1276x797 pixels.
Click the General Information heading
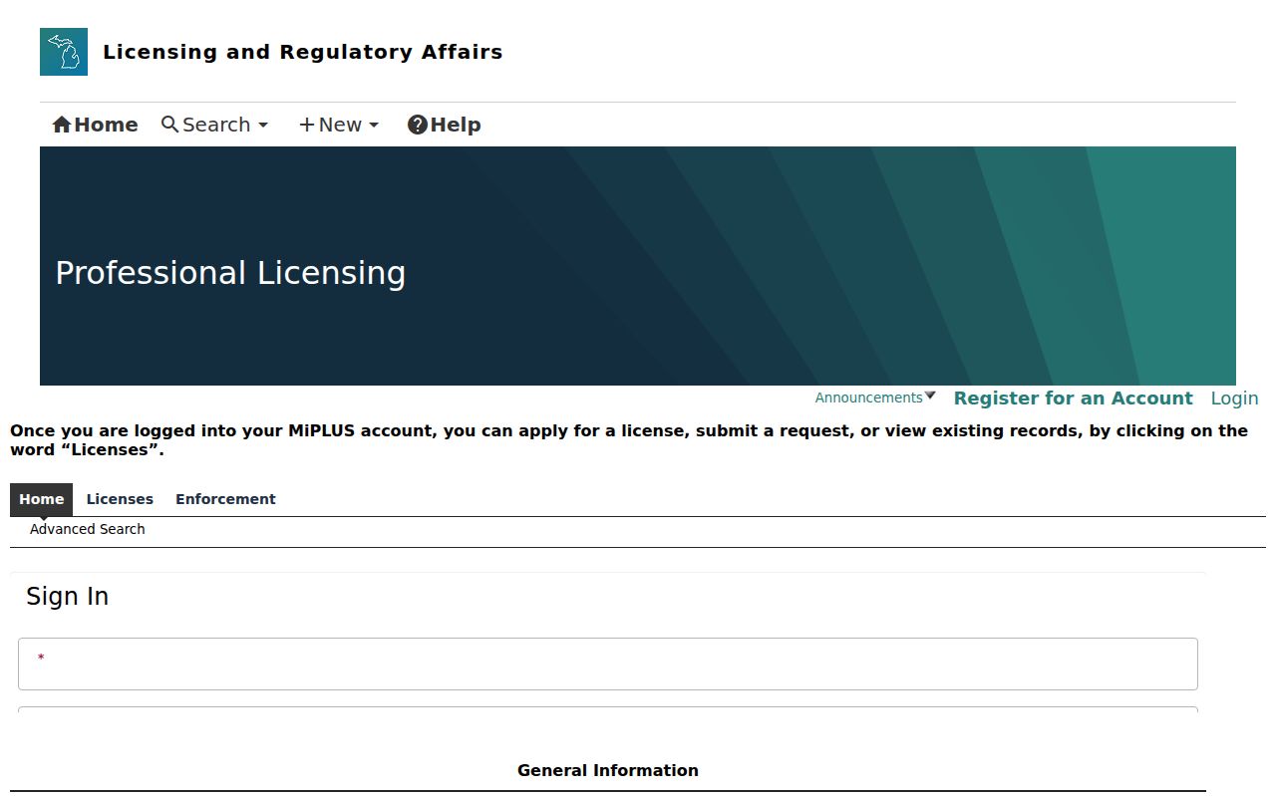[608, 770]
